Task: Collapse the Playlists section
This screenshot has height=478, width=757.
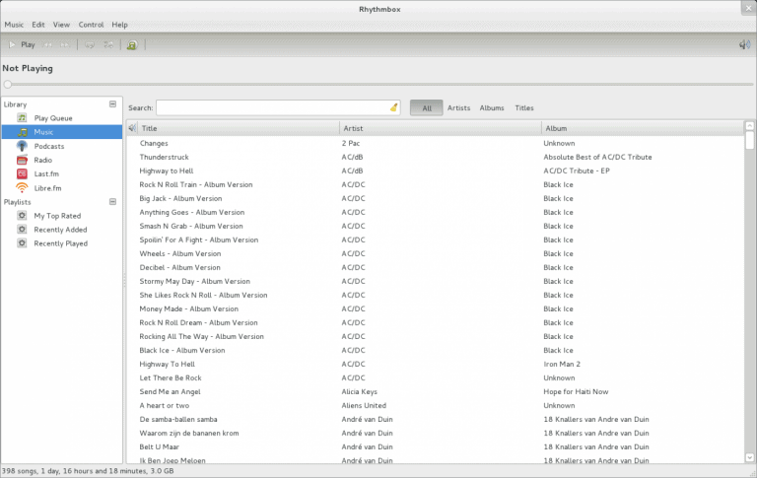Action: click(x=112, y=201)
